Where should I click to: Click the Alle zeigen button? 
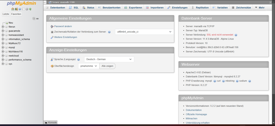107,66
